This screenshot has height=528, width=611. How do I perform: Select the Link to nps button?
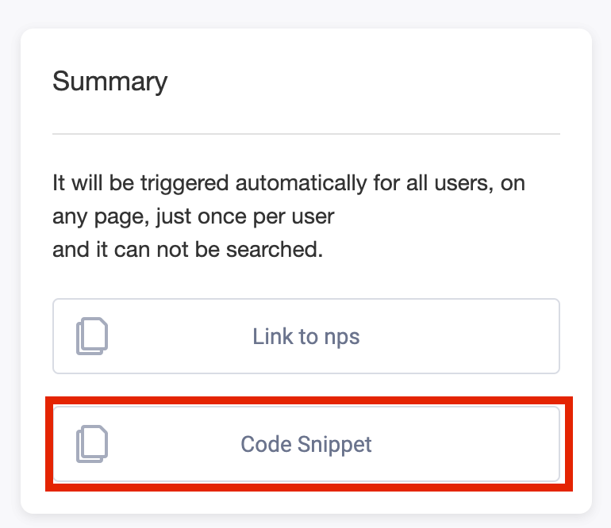pos(306,336)
